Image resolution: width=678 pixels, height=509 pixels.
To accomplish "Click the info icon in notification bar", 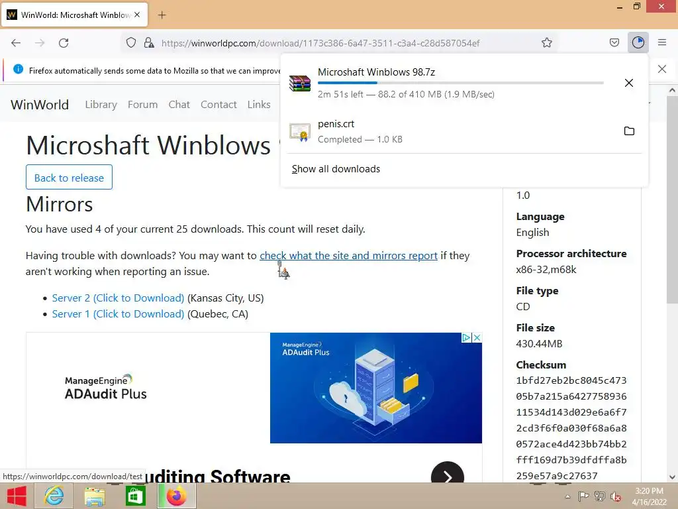I will [x=18, y=69].
